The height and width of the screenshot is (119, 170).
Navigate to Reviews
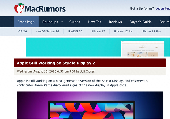pyautogui.click(x=115, y=22)
